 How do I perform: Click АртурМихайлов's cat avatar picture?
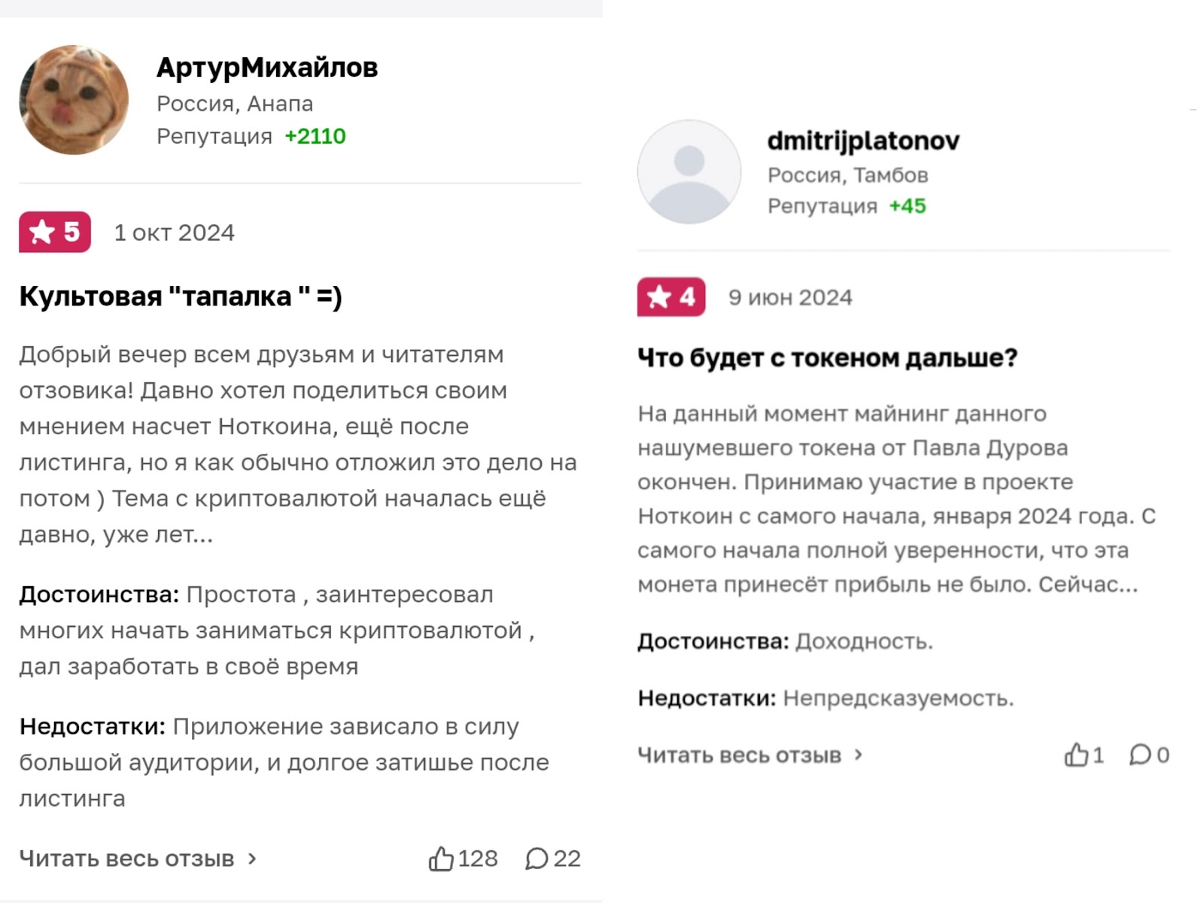coord(74,100)
